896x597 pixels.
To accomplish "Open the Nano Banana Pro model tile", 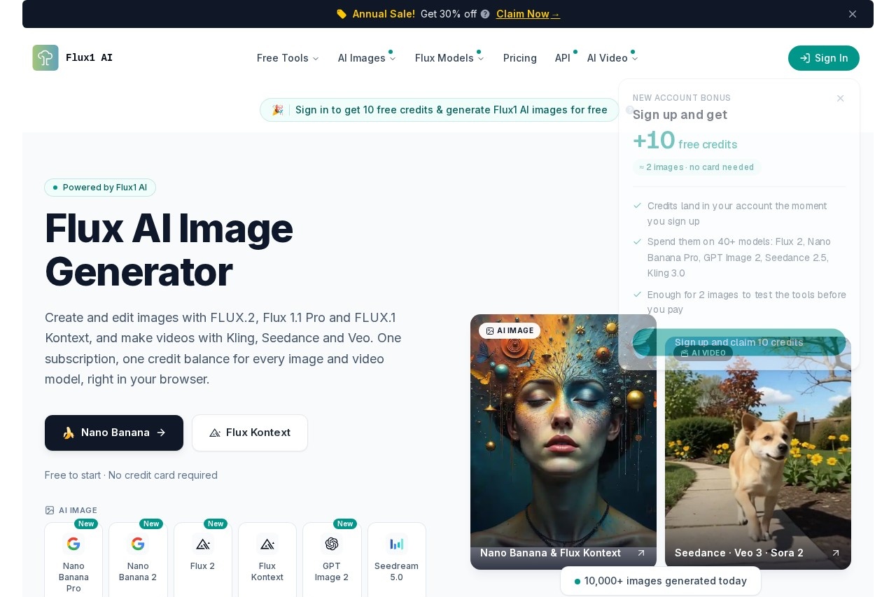I will click(x=73, y=560).
